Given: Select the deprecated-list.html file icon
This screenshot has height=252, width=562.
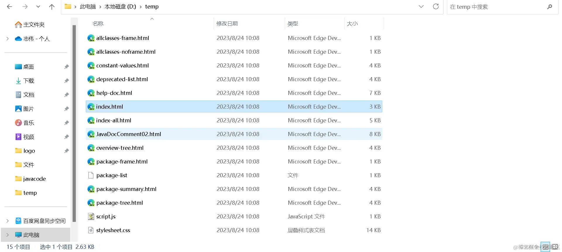Looking at the screenshot, I should coord(91,79).
